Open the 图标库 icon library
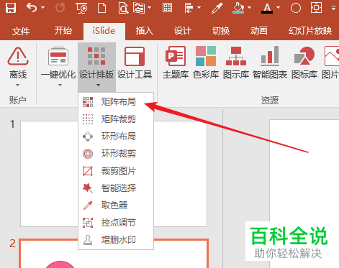This screenshot has width=339, height=268. 304,63
